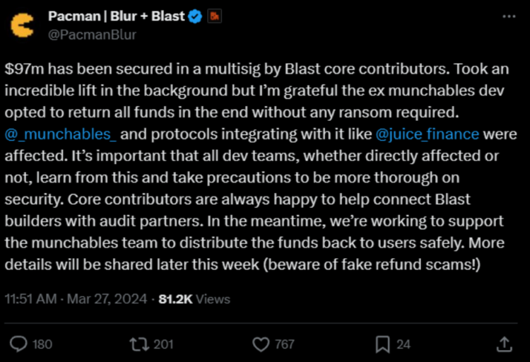Click the reply speech bubble icon
The image size is (530, 362).
pos(20,344)
